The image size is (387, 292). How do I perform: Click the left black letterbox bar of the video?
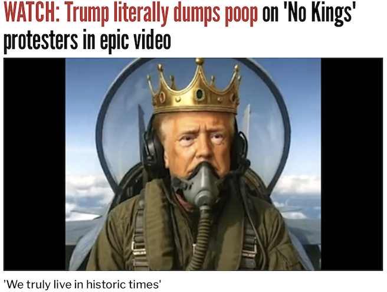(x=35, y=164)
